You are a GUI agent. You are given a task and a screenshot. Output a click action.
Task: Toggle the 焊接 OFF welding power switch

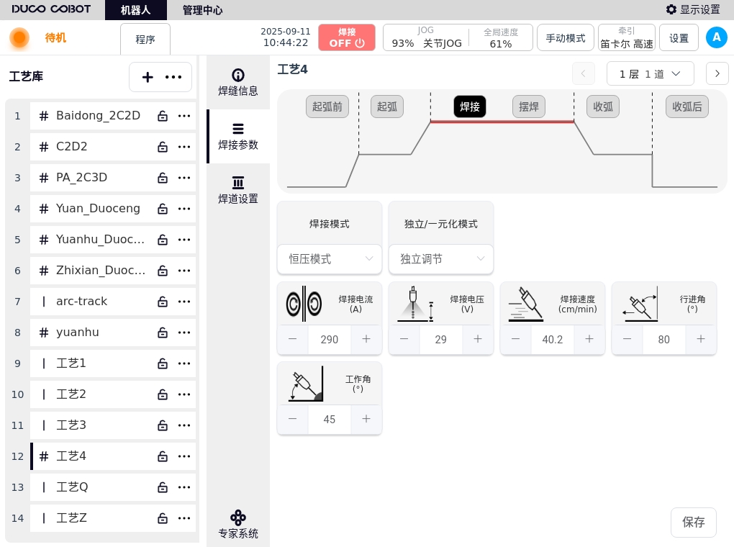pyautogui.click(x=347, y=37)
